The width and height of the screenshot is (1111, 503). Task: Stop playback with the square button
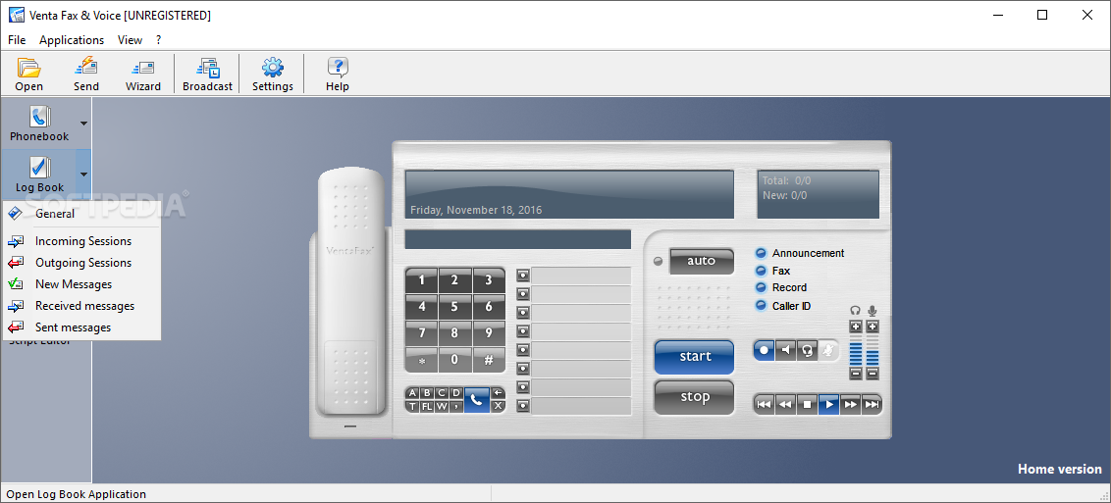(x=807, y=405)
